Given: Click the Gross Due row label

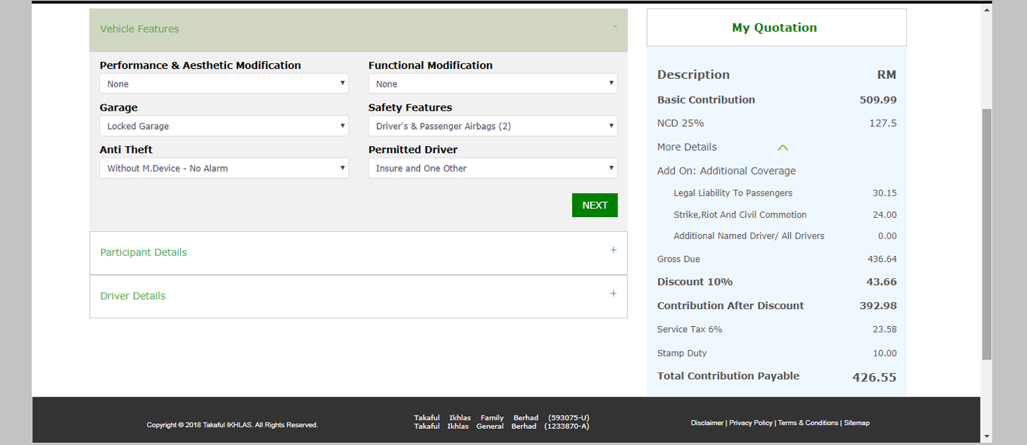Looking at the screenshot, I should click(679, 259).
